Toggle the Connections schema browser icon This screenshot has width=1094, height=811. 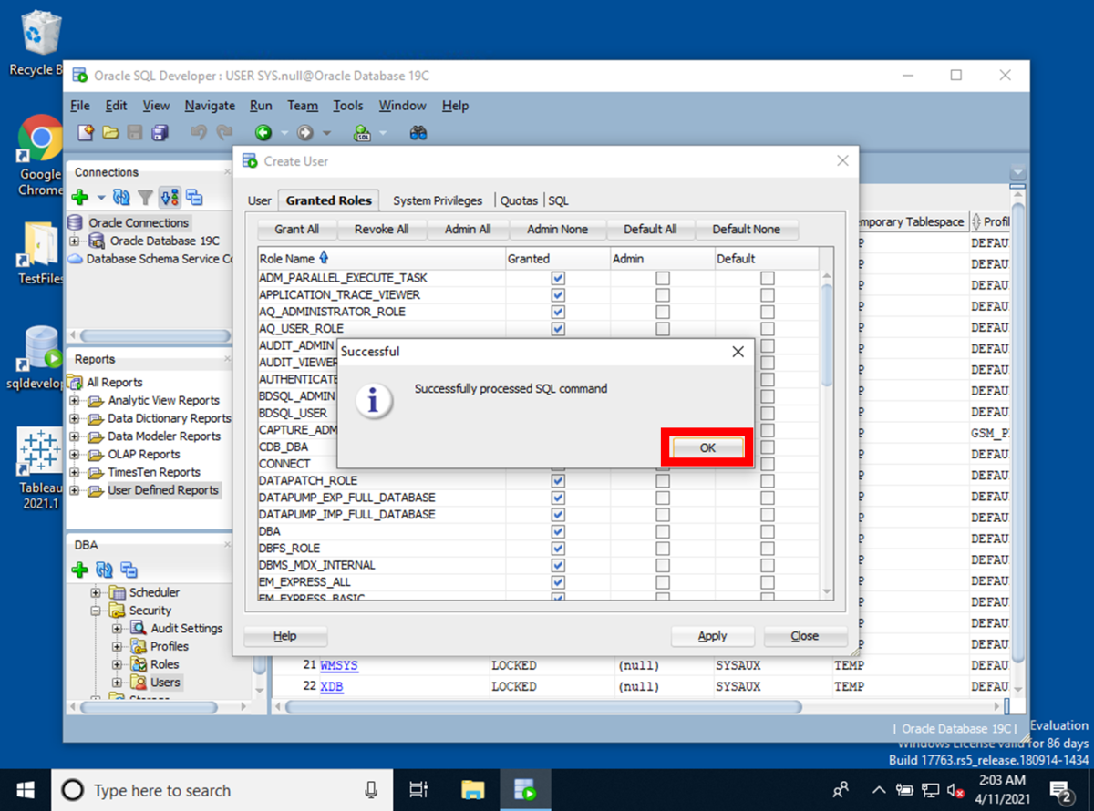tap(170, 197)
